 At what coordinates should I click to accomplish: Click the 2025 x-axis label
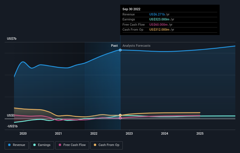coord(200,133)
